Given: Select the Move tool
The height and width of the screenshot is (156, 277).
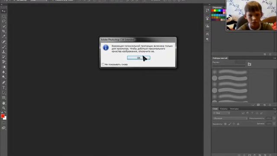Looking at the screenshot, I should 3,11.
